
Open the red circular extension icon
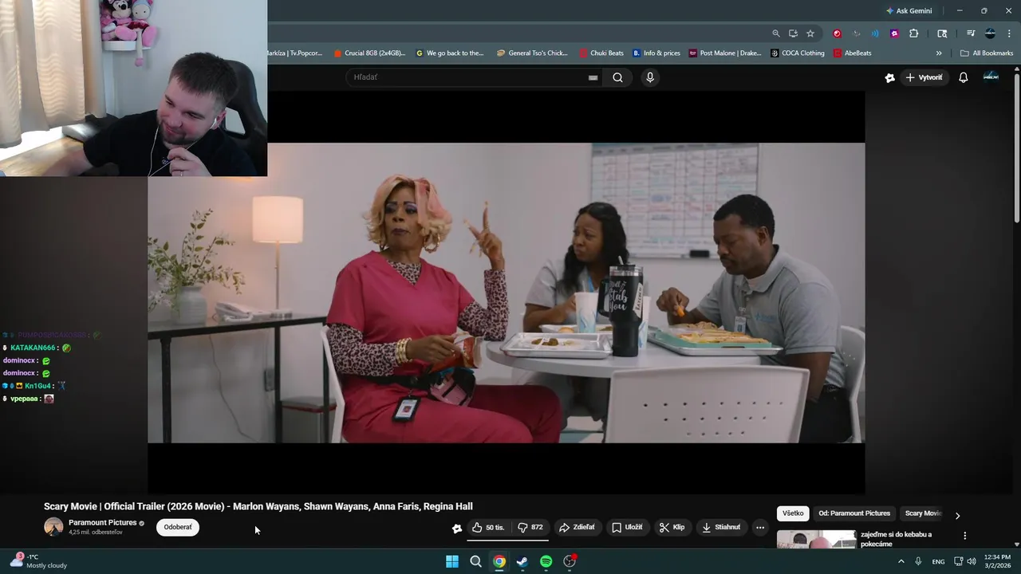pos(837,33)
